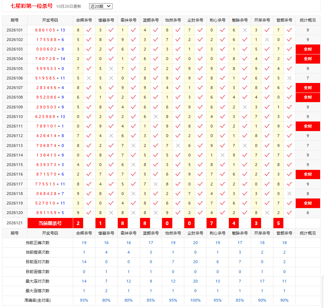Click the 全对 badge in row 2026103

pyautogui.click(x=308, y=49)
